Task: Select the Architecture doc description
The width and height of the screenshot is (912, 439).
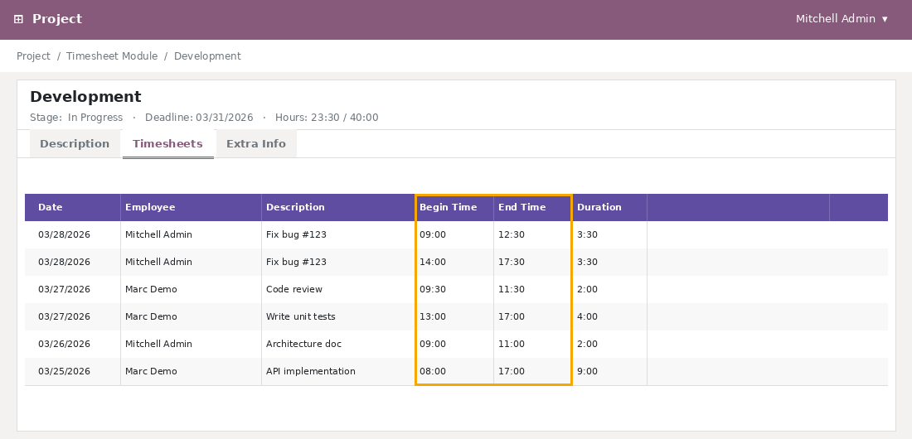Action: point(337,344)
